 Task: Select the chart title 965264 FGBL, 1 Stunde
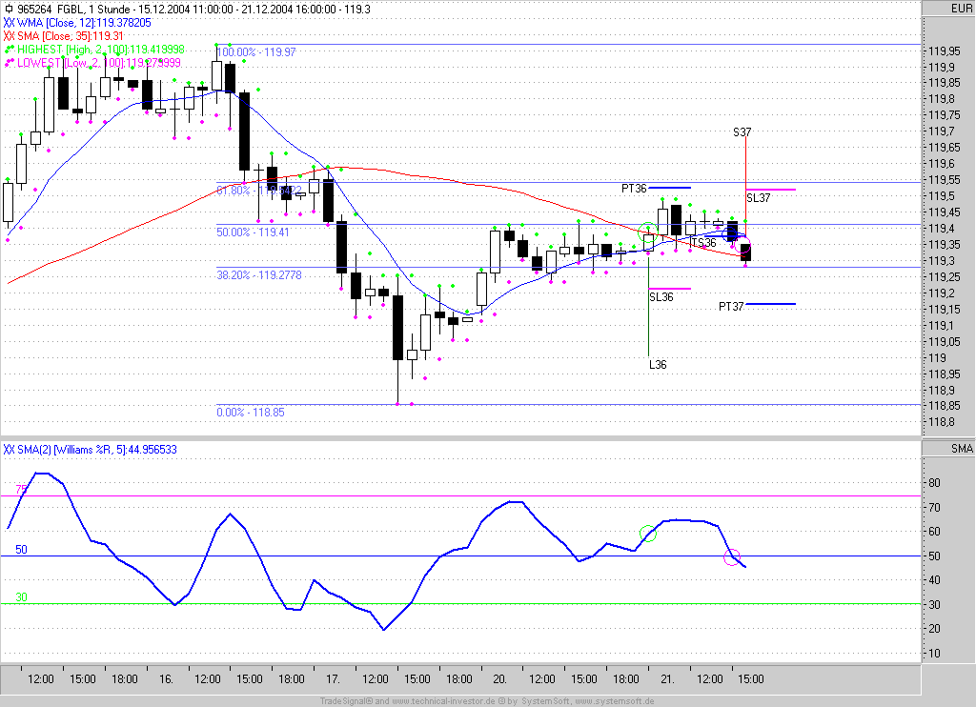click(74, 9)
